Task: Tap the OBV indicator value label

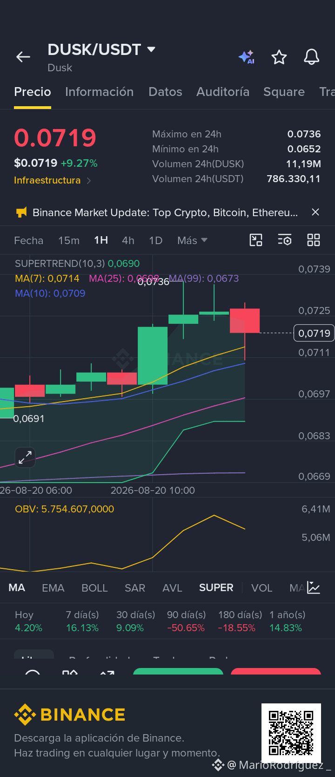Action: 64,509
